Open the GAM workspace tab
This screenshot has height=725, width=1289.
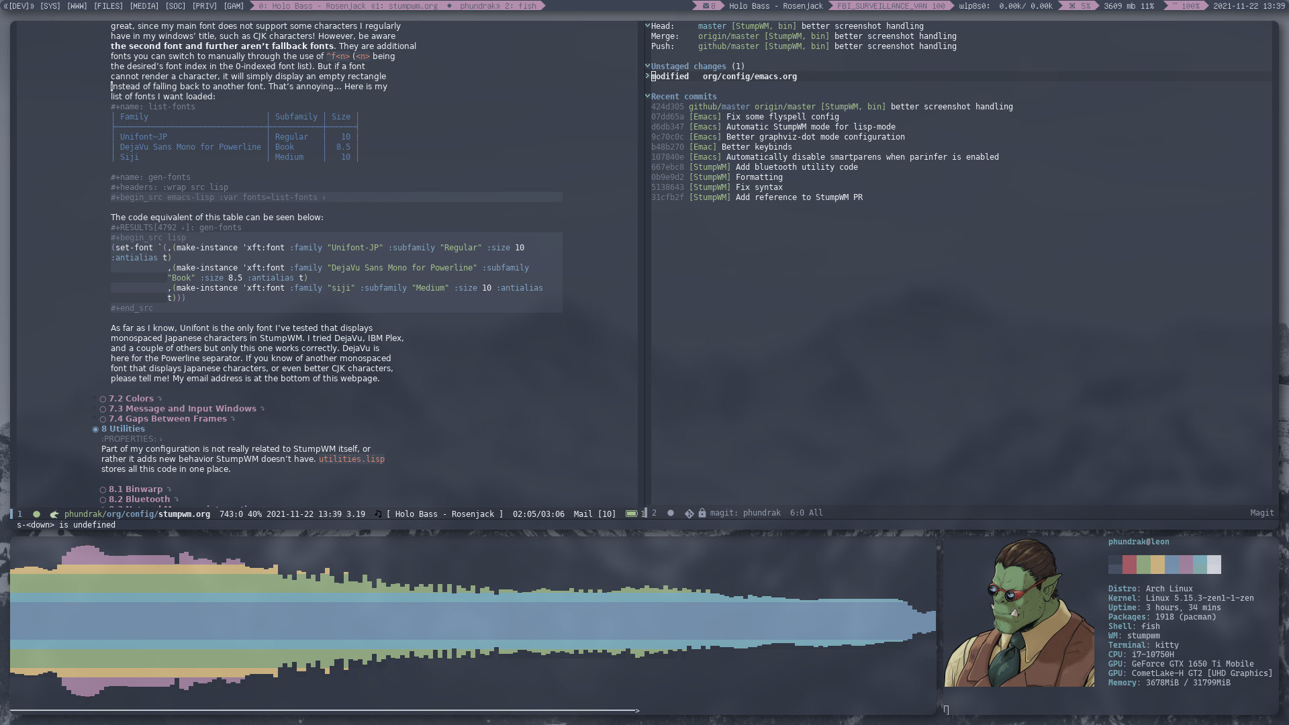click(234, 5)
